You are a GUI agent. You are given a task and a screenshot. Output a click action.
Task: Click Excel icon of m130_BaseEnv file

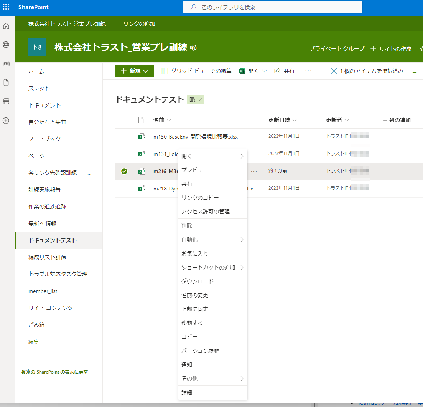click(x=142, y=137)
